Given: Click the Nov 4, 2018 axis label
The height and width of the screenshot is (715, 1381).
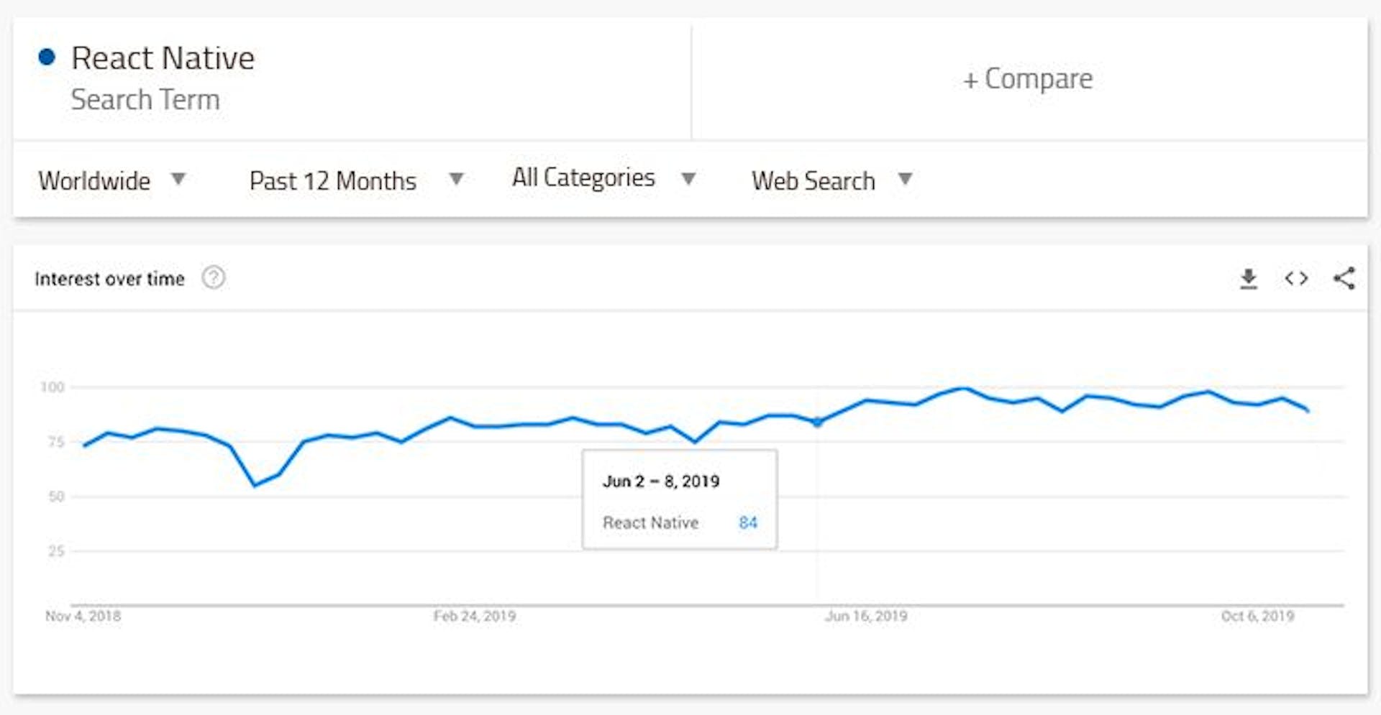Looking at the screenshot, I should tap(83, 616).
